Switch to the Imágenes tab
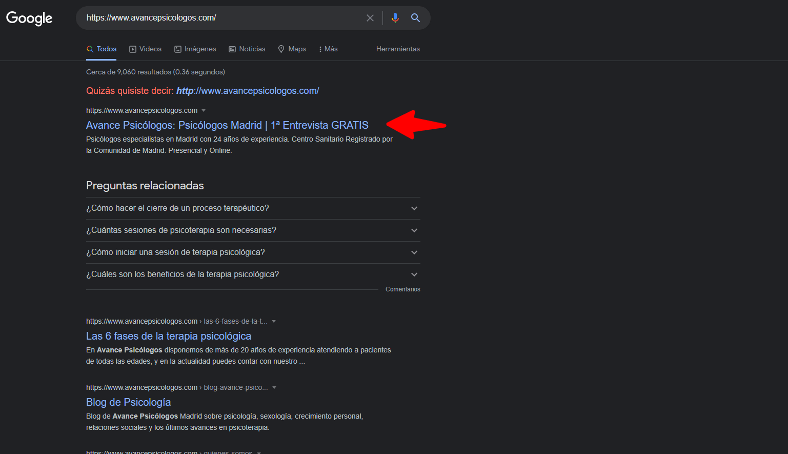 (195, 49)
